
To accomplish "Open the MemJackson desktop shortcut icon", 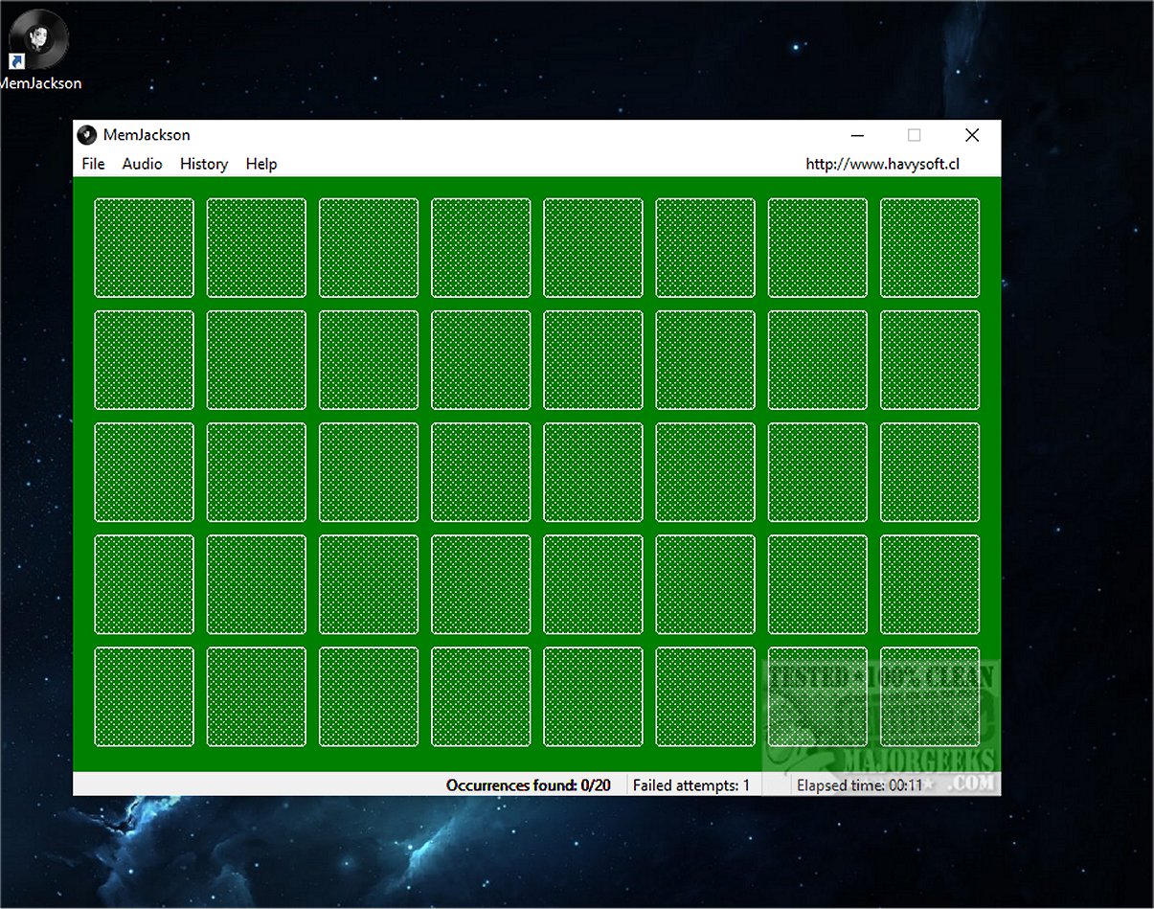I will 38,40.
